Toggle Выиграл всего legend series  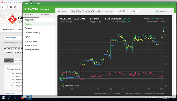point(100,93)
